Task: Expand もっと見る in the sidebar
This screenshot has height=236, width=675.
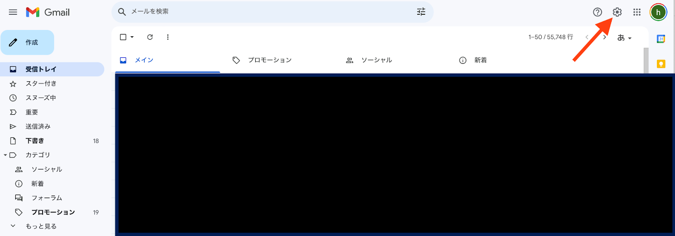Action: (41, 226)
